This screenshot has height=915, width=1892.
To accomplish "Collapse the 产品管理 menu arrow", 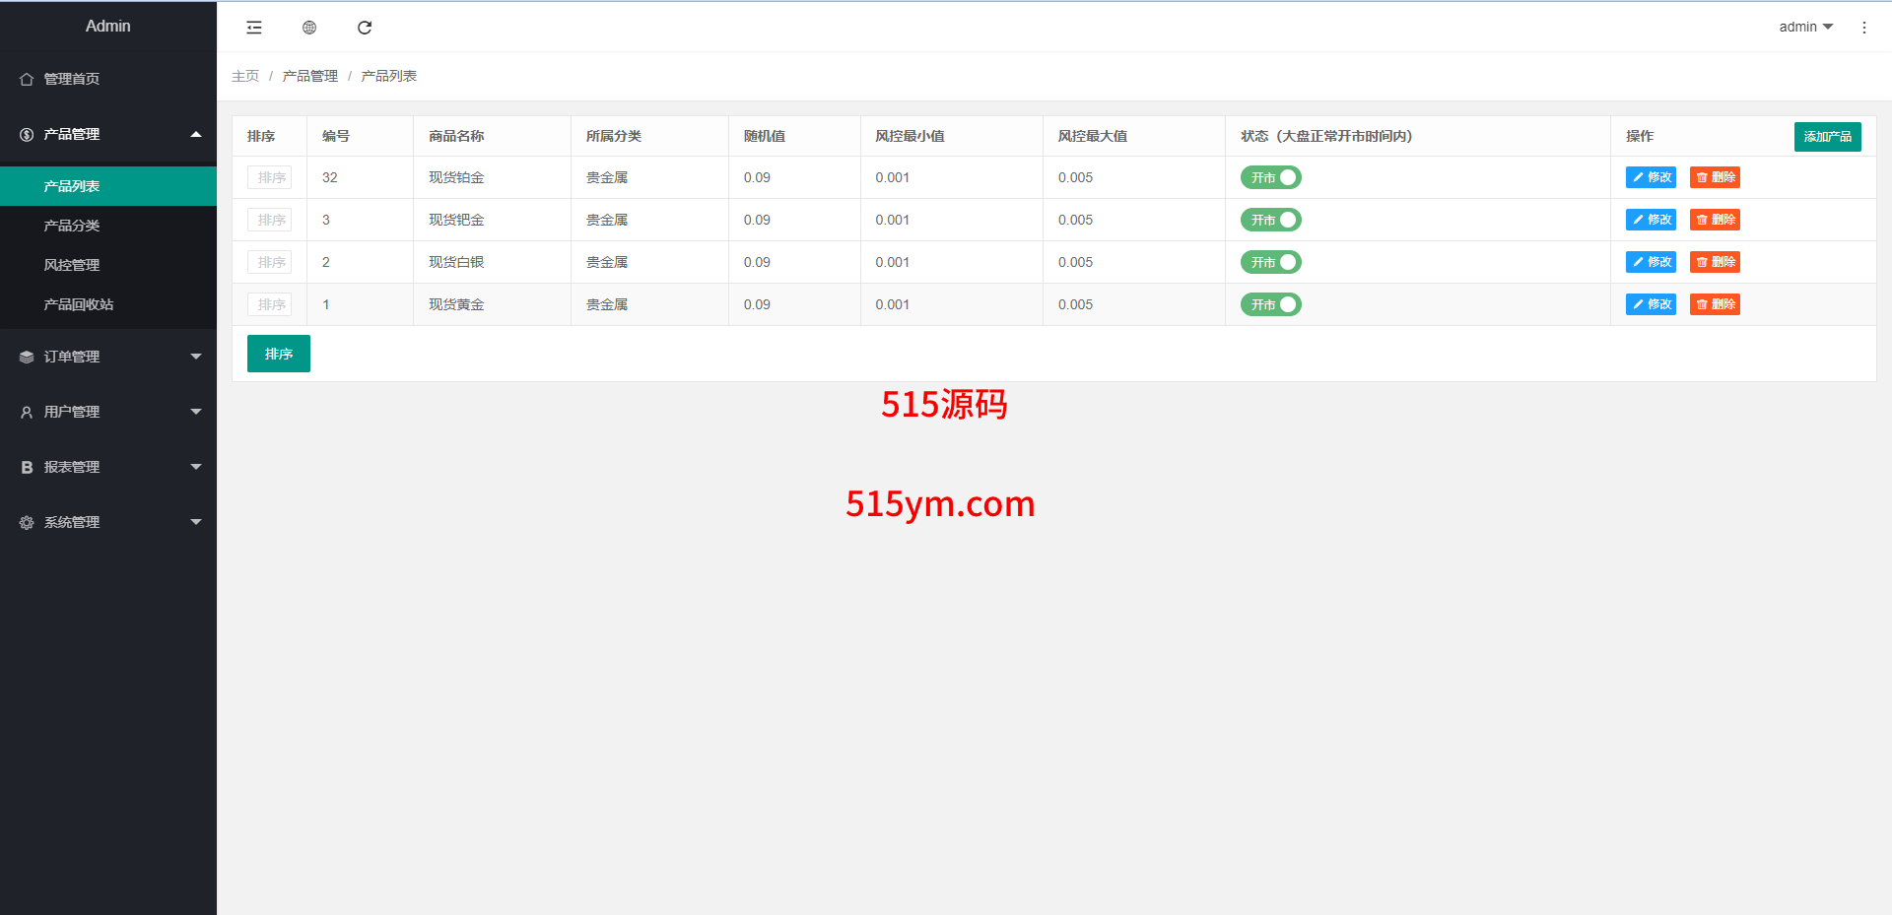I will point(195,134).
